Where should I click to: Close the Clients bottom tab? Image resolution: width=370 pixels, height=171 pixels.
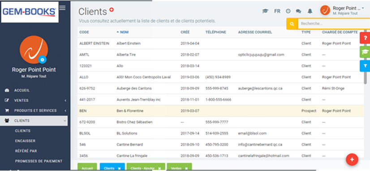[119, 168]
